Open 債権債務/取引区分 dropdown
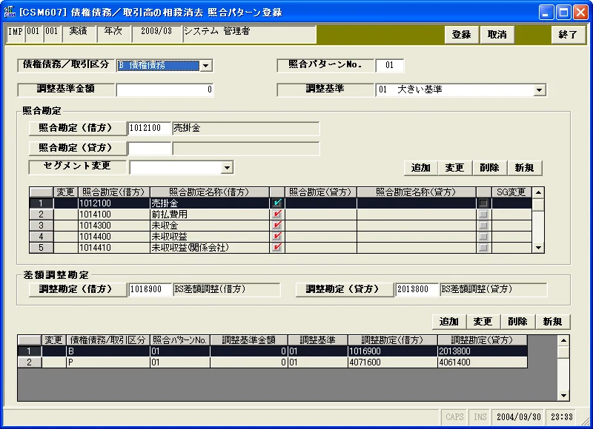This screenshot has height=429, width=593. click(206, 66)
